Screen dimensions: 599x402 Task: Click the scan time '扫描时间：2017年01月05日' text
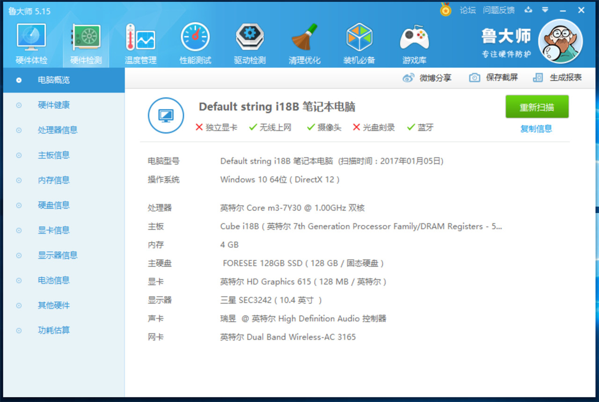pos(391,161)
